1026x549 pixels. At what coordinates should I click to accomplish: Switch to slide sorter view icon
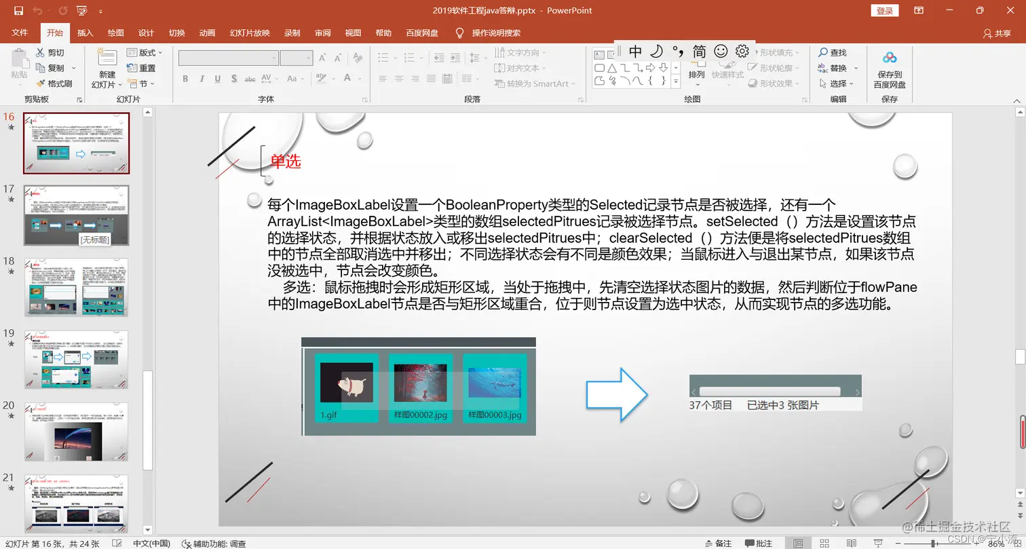tap(824, 543)
